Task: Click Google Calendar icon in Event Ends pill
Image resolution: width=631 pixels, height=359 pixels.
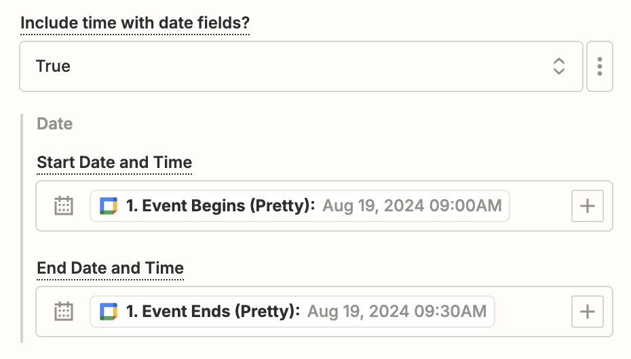Action: click(x=109, y=312)
